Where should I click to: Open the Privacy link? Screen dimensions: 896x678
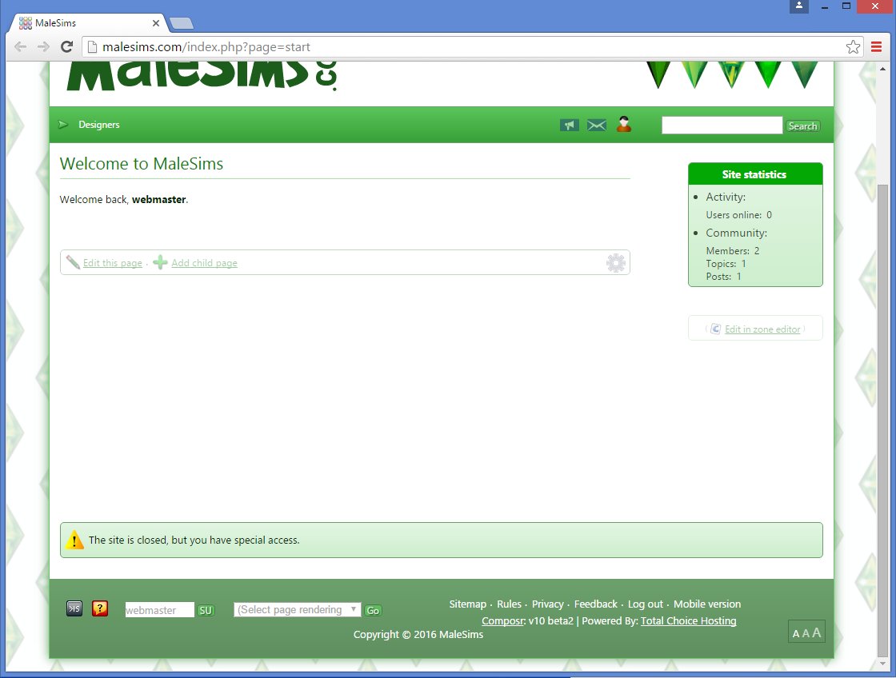[x=547, y=604]
